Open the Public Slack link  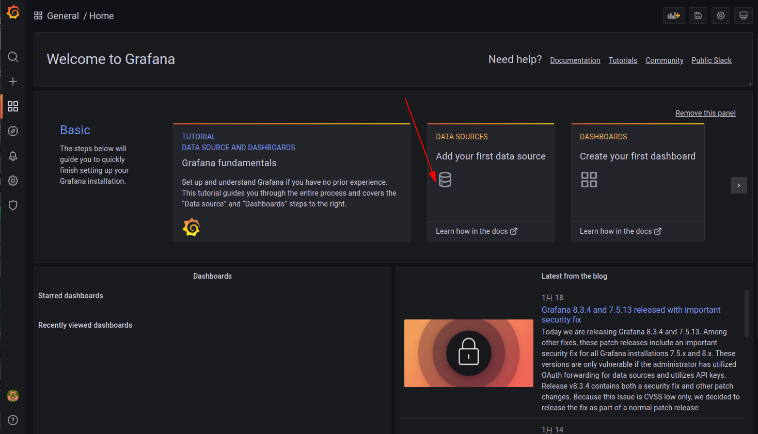tap(712, 60)
